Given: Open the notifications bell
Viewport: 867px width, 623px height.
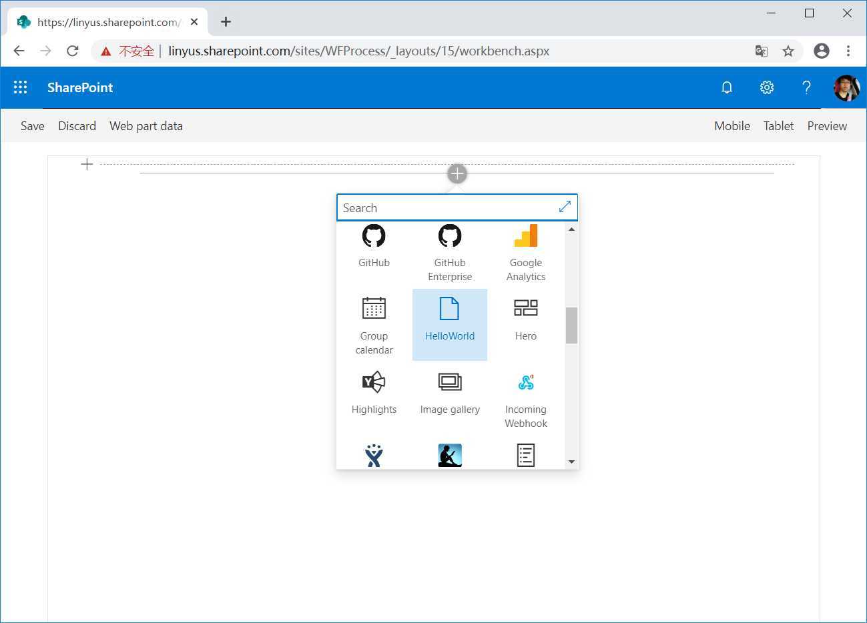Looking at the screenshot, I should (x=727, y=87).
